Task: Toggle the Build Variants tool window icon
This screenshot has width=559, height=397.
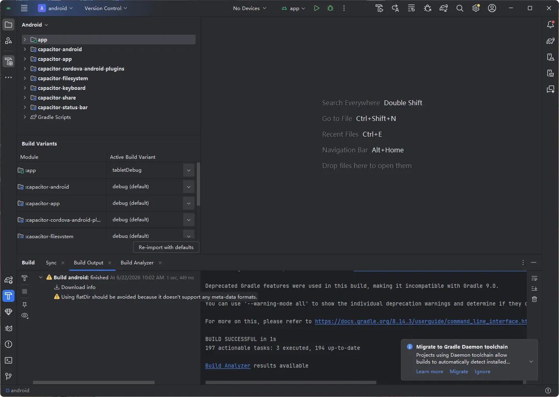Action: click(x=8, y=61)
